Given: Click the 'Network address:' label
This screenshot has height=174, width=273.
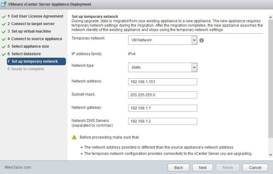Looking at the screenshot, I should click(x=87, y=81).
